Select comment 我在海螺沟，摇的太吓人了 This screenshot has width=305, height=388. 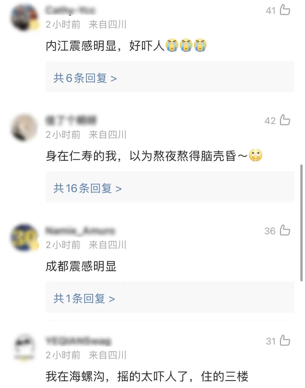(x=117, y=376)
